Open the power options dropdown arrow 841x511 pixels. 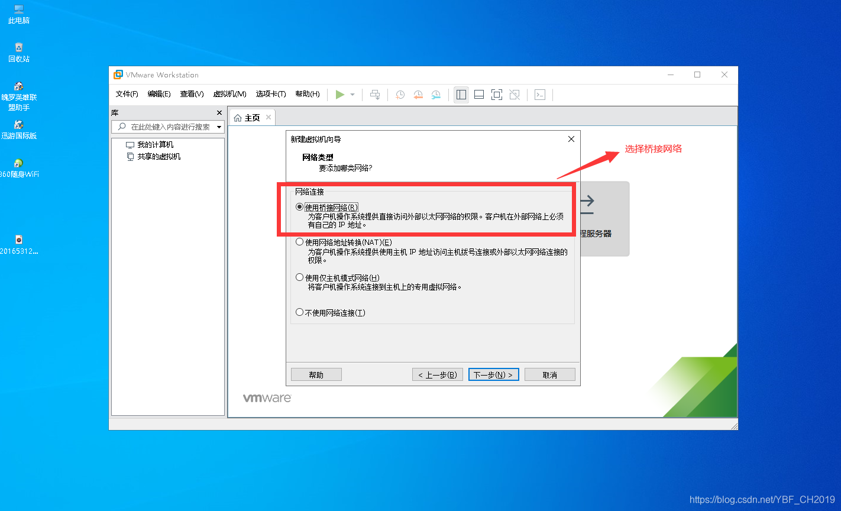click(352, 95)
